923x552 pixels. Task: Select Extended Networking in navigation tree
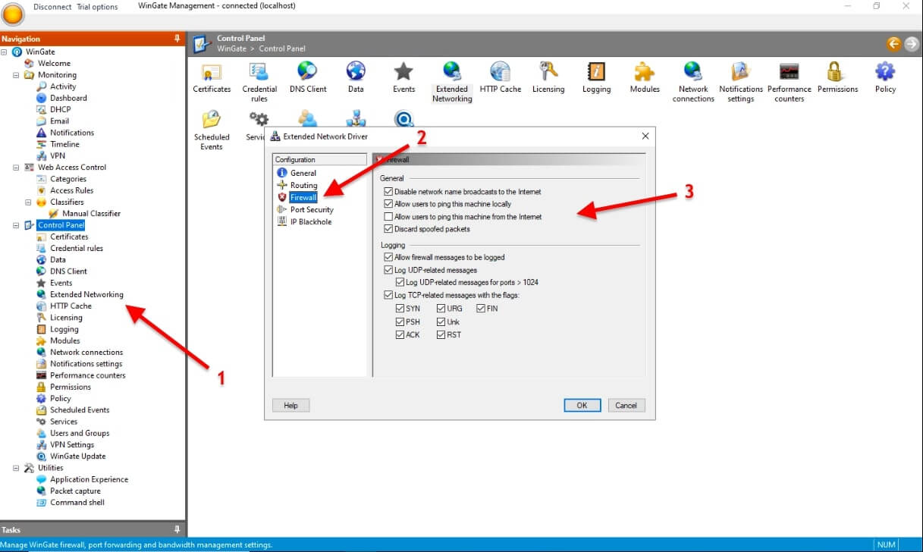coord(86,294)
